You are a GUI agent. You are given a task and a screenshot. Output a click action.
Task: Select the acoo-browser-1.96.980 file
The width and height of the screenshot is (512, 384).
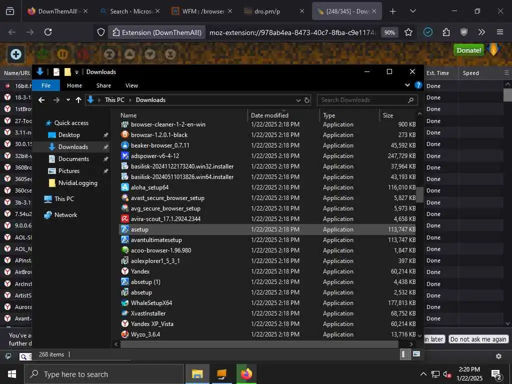(x=268, y=250)
